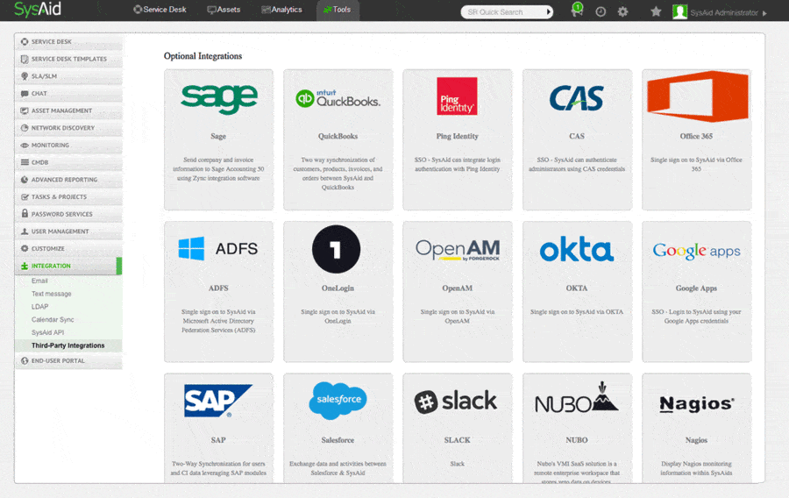Select the Google apps logo

696,251
